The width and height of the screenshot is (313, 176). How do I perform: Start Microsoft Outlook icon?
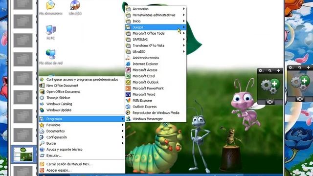click(128, 82)
